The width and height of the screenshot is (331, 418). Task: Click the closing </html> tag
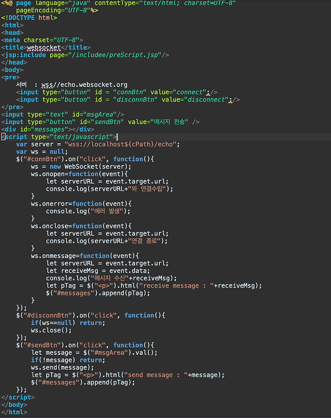14,412
